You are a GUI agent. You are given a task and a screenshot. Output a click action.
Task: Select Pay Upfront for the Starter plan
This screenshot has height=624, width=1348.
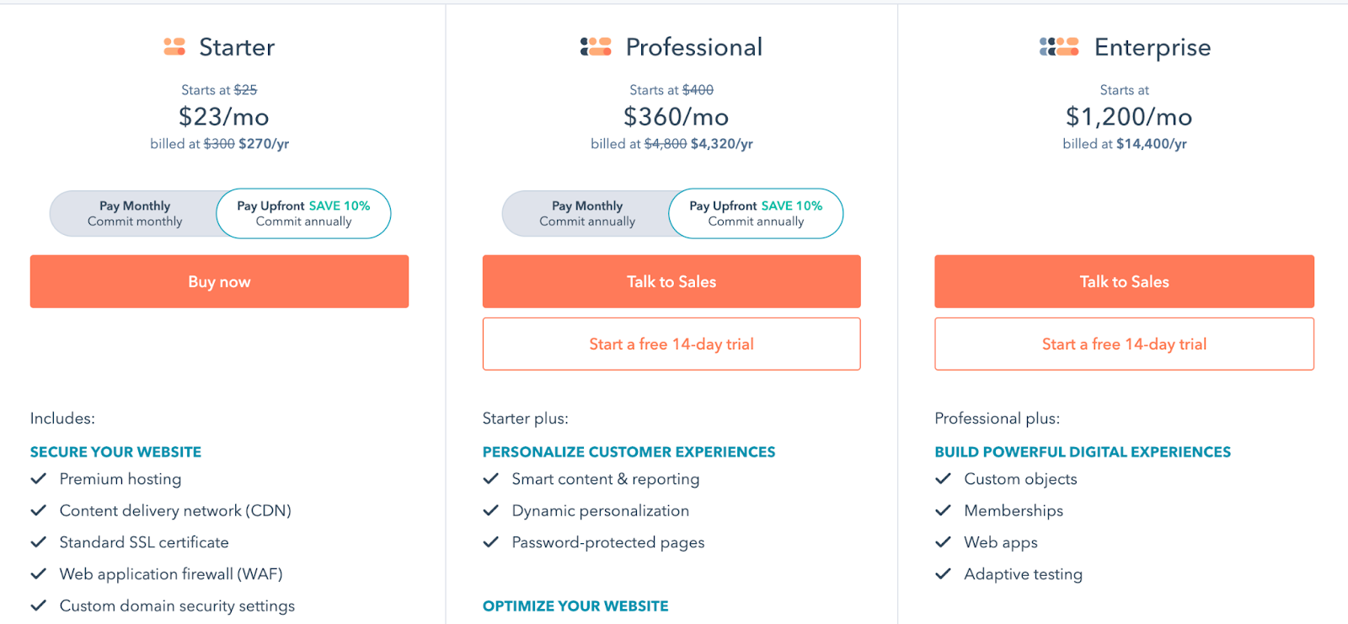click(x=303, y=213)
